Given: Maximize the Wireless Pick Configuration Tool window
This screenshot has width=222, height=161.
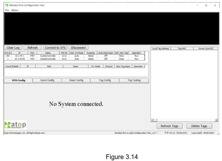Looking at the screenshot, I should pos(206,5).
